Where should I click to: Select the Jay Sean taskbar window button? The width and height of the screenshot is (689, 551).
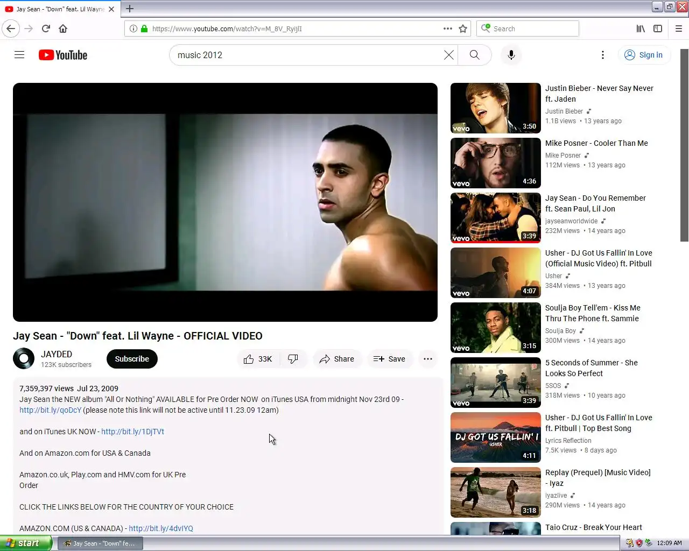click(100, 543)
